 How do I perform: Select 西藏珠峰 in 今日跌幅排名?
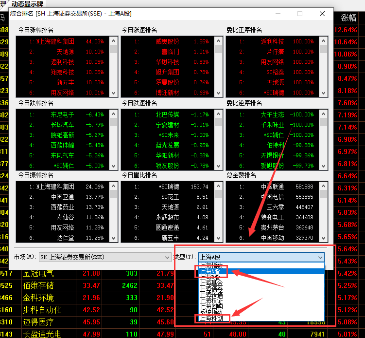click(x=63, y=145)
